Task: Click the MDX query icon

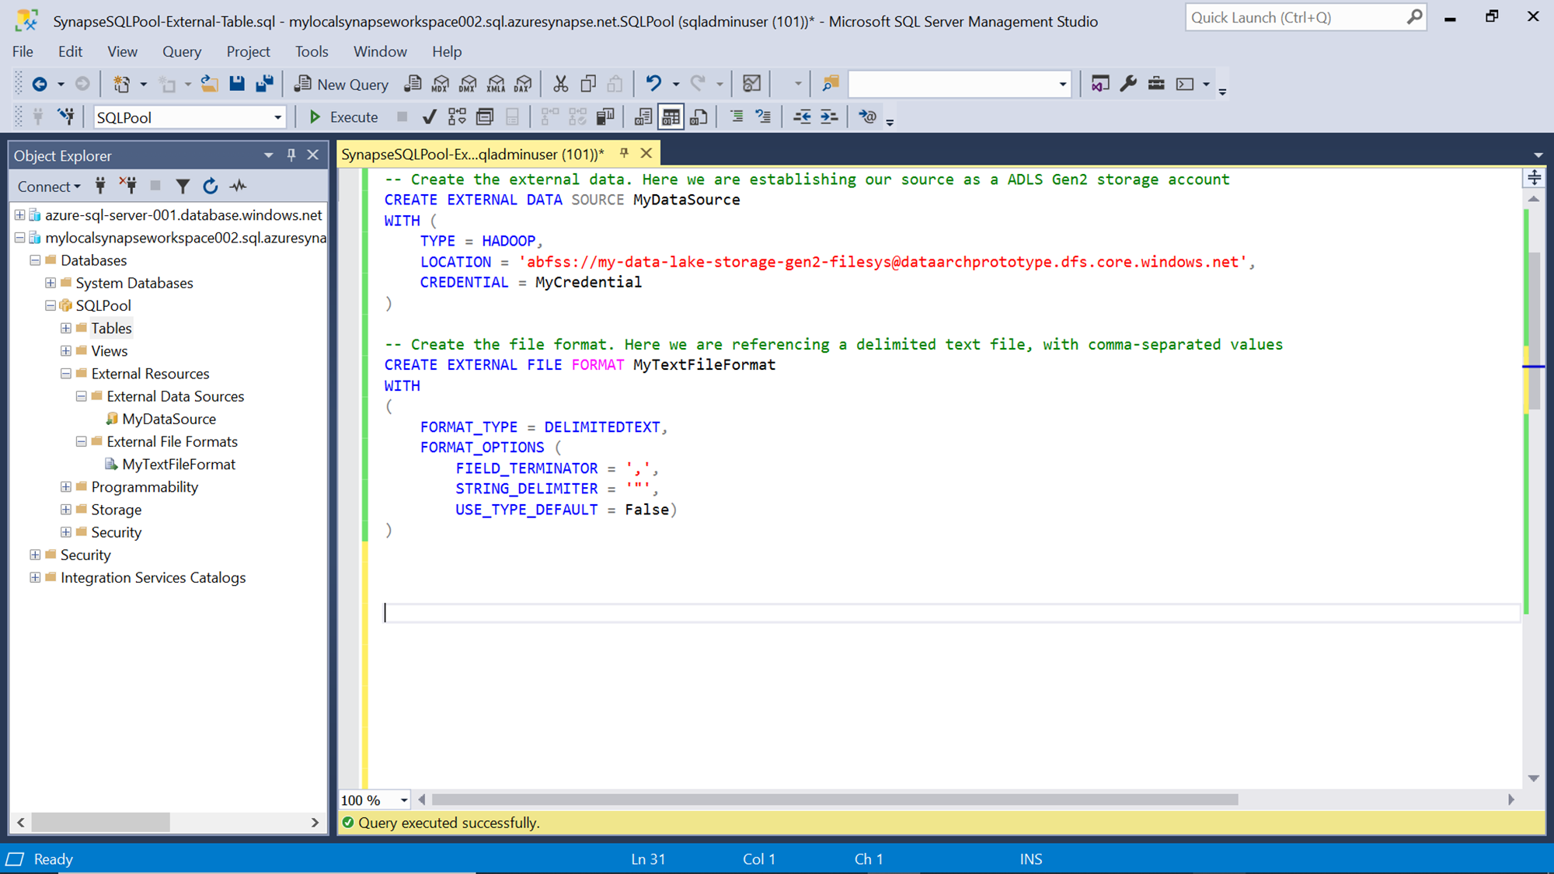Action: pos(440,84)
